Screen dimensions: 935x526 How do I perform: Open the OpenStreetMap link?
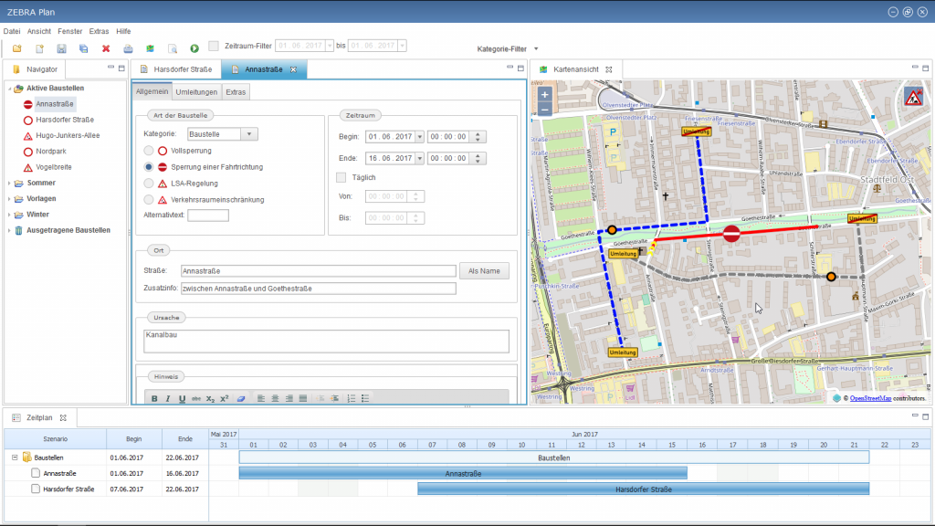click(x=870, y=398)
